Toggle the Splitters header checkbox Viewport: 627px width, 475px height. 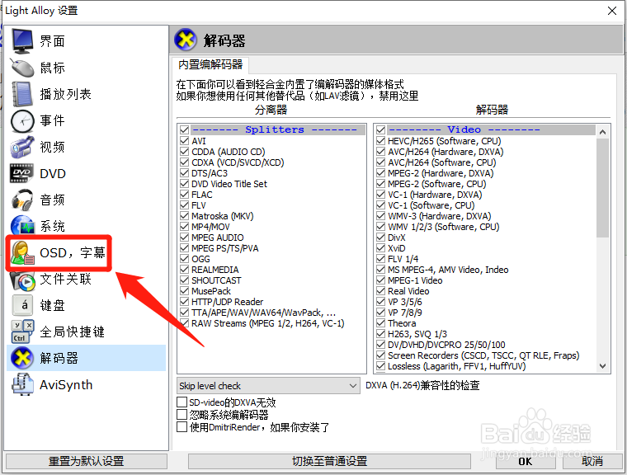point(184,130)
